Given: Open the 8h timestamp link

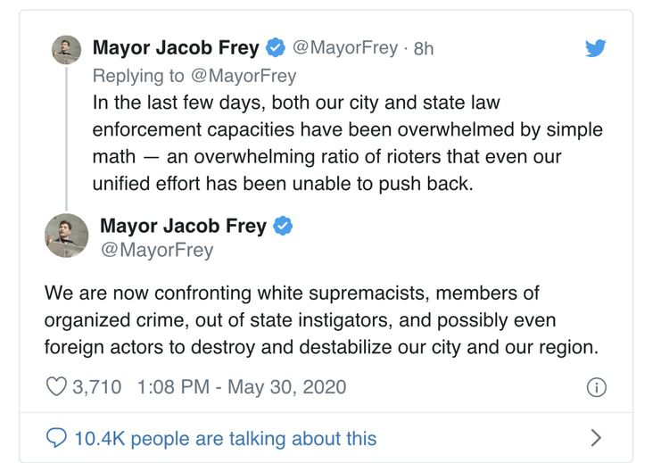Looking at the screenshot, I should click(x=423, y=49).
